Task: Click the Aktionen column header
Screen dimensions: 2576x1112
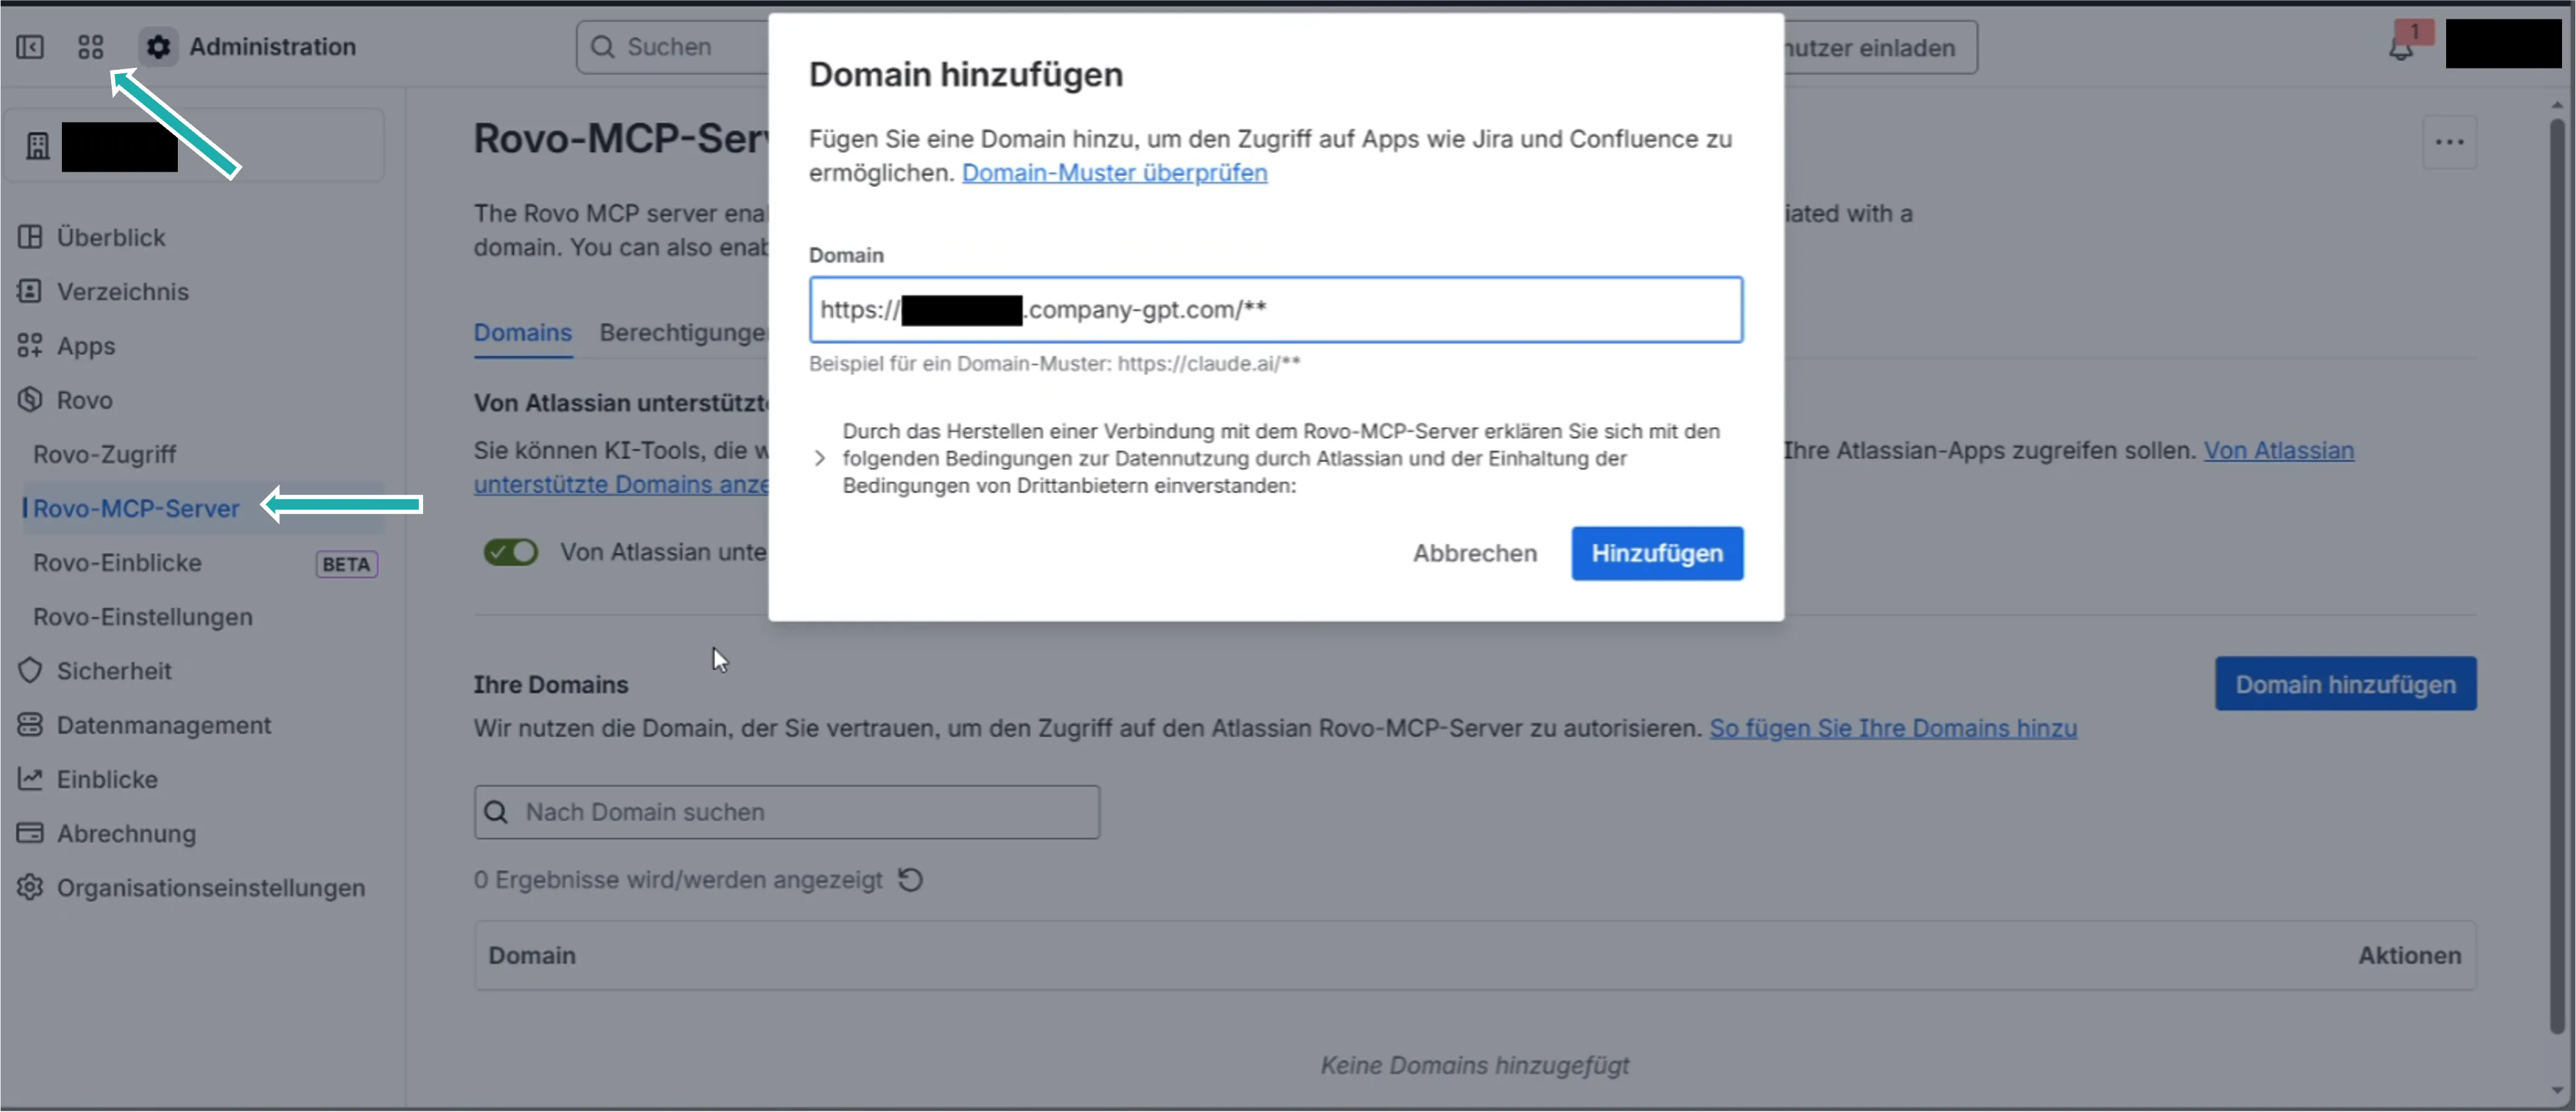Action: click(x=2409, y=955)
